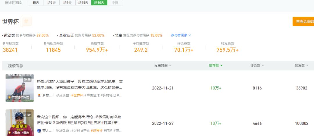Image resolution: width=314 pixels, height=136 pixels.
Task: Select the 昨天 time period tab
Action: click(x=36, y=3)
